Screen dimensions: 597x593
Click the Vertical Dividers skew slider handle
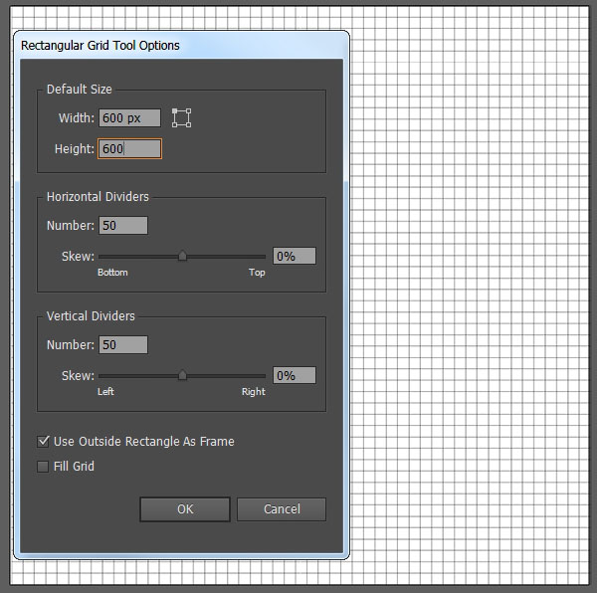click(182, 375)
